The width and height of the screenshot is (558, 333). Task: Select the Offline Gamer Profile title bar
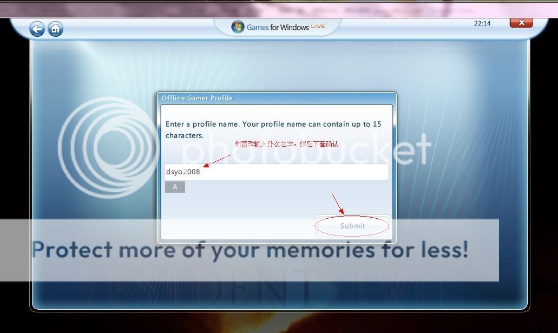coord(276,98)
